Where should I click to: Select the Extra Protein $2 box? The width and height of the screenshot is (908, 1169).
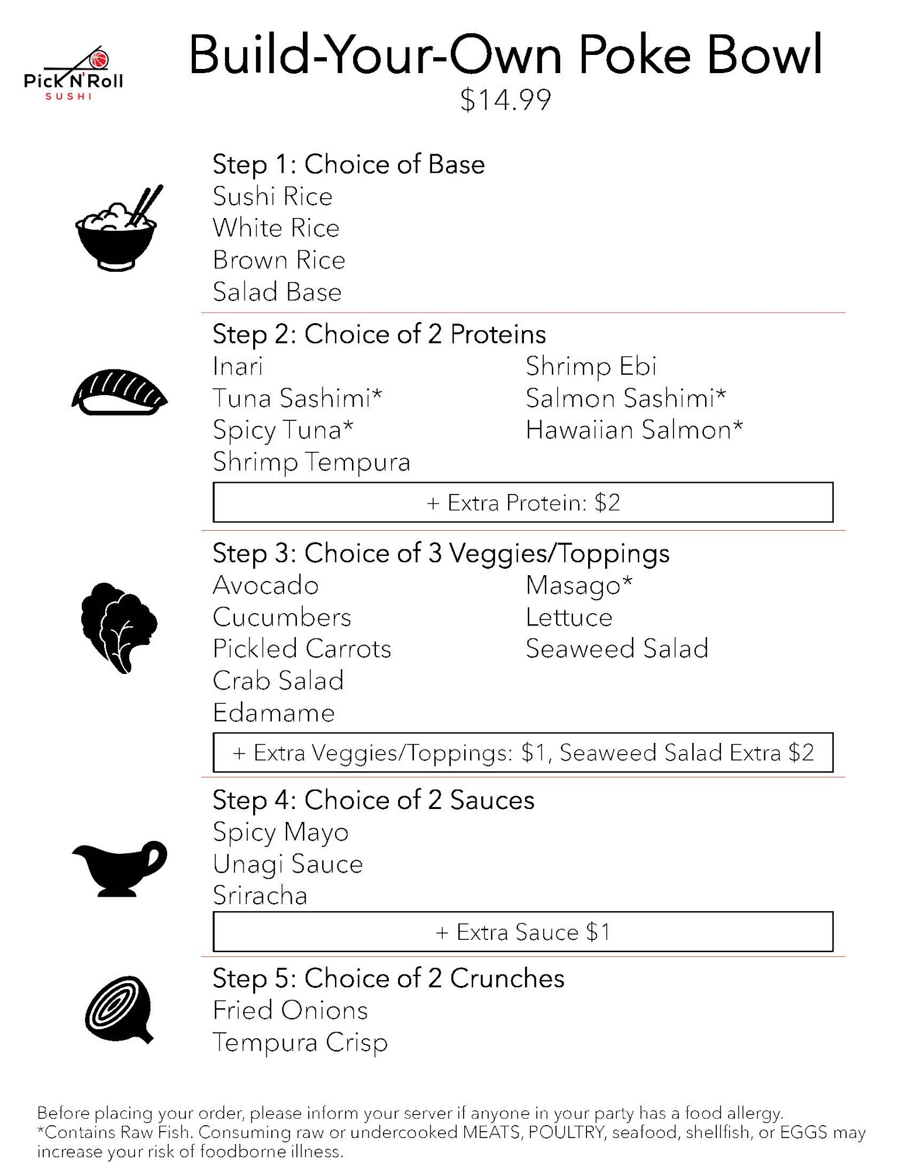pyautogui.click(x=523, y=503)
